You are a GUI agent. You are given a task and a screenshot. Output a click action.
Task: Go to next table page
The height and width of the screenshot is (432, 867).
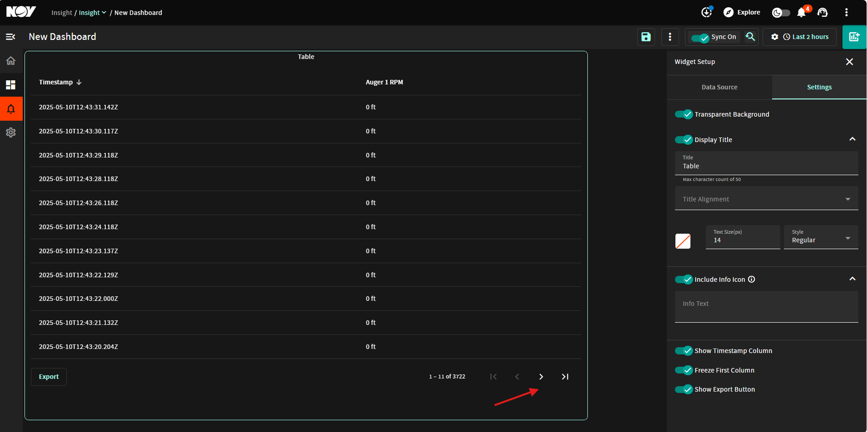pyautogui.click(x=541, y=377)
